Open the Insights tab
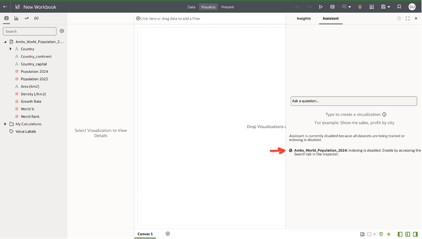Image resolution: width=422 pixels, height=239 pixels. pyautogui.click(x=303, y=18)
